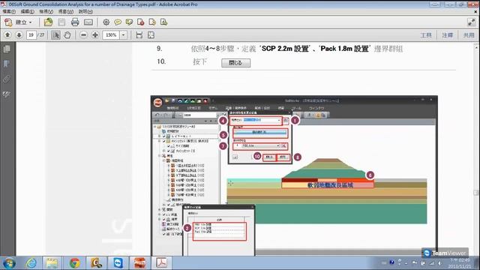Click the 150% zoom value field

[111, 35]
